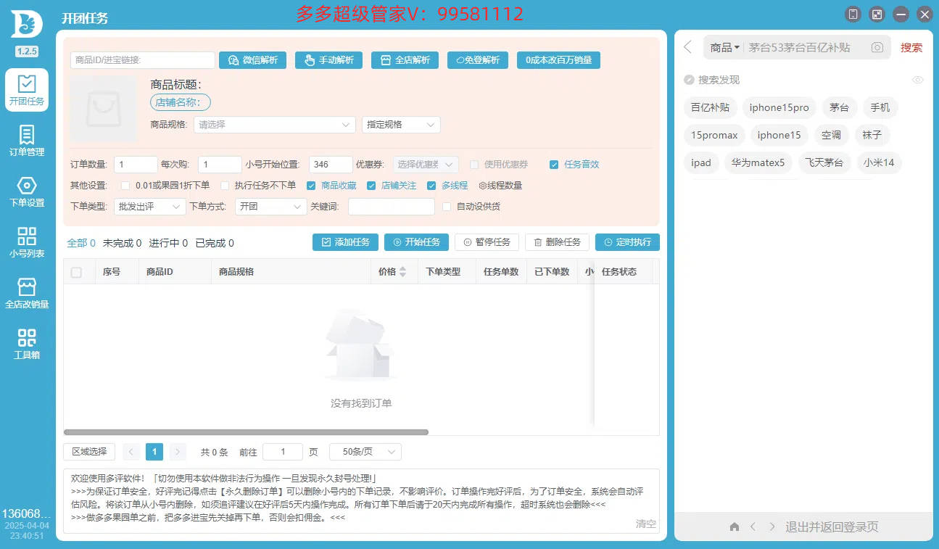The image size is (939, 549).
Task: Open 小号列表 in the sidebar
Action: click(x=27, y=242)
